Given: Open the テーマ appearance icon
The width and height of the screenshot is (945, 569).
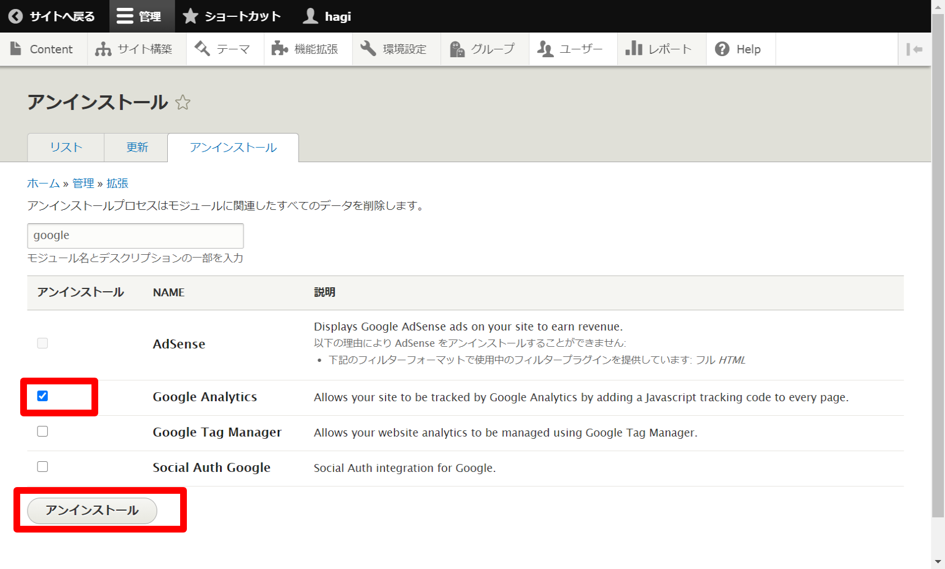Looking at the screenshot, I should point(202,49).
